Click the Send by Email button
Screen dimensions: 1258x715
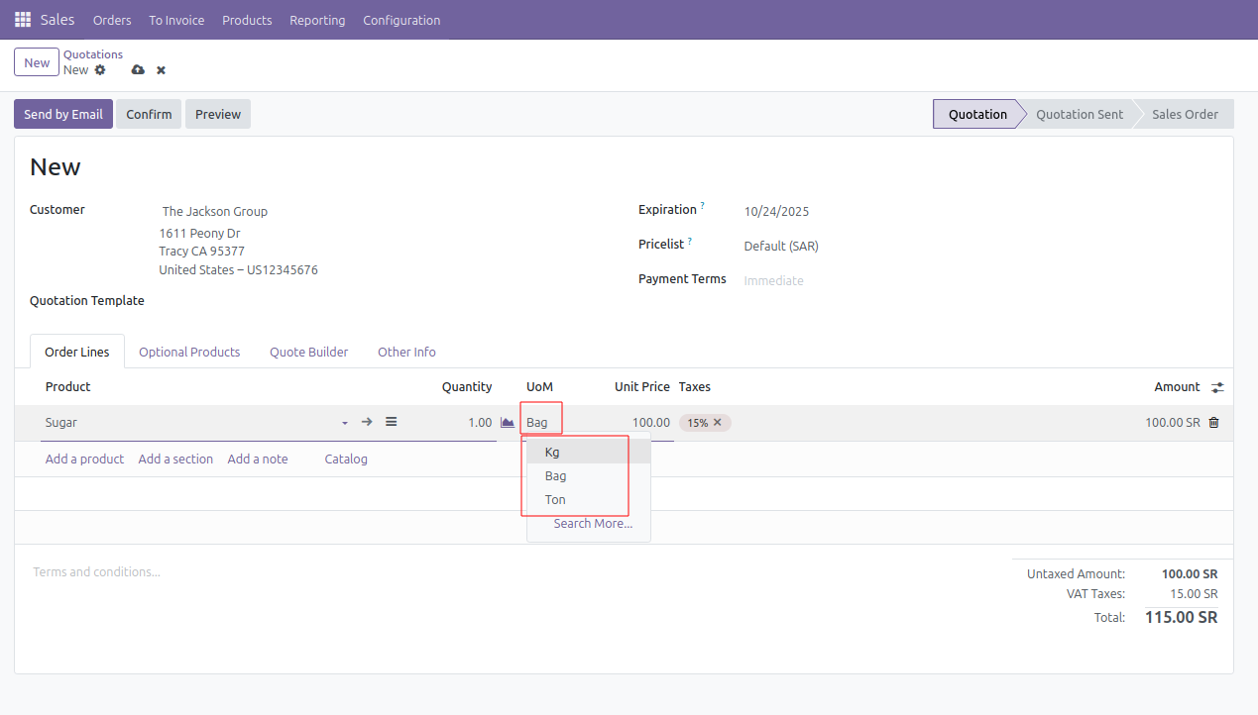click(63, 114)
